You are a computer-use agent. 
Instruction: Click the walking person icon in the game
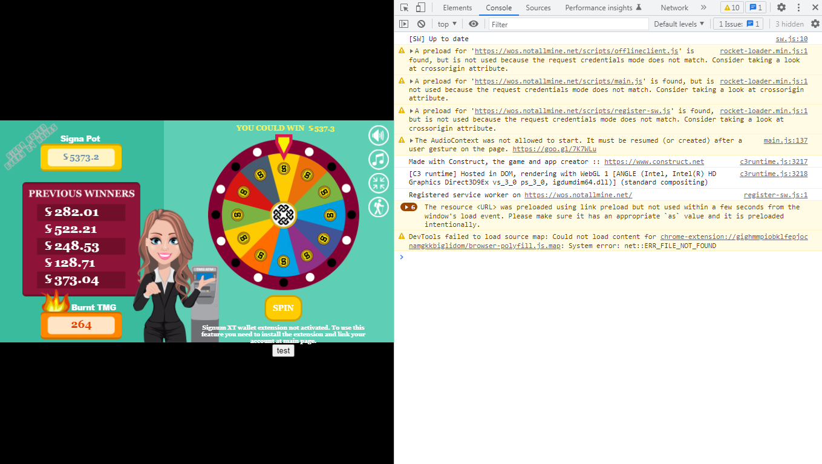click(378, 207)
